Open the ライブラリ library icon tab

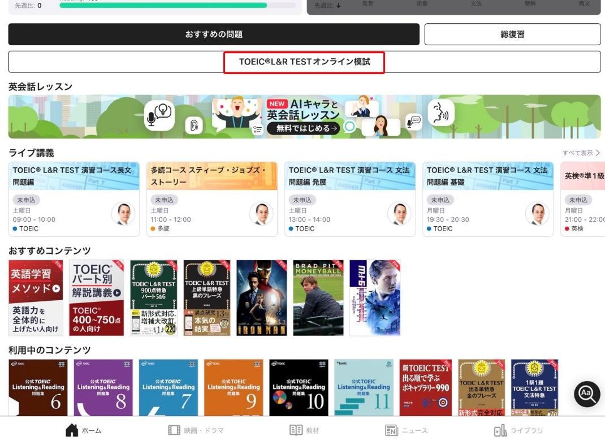500,430
